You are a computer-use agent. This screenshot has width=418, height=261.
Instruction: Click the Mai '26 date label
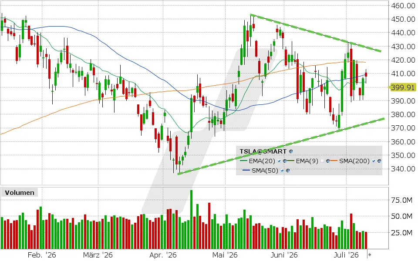pyautogui.click(x=225, y=255)
